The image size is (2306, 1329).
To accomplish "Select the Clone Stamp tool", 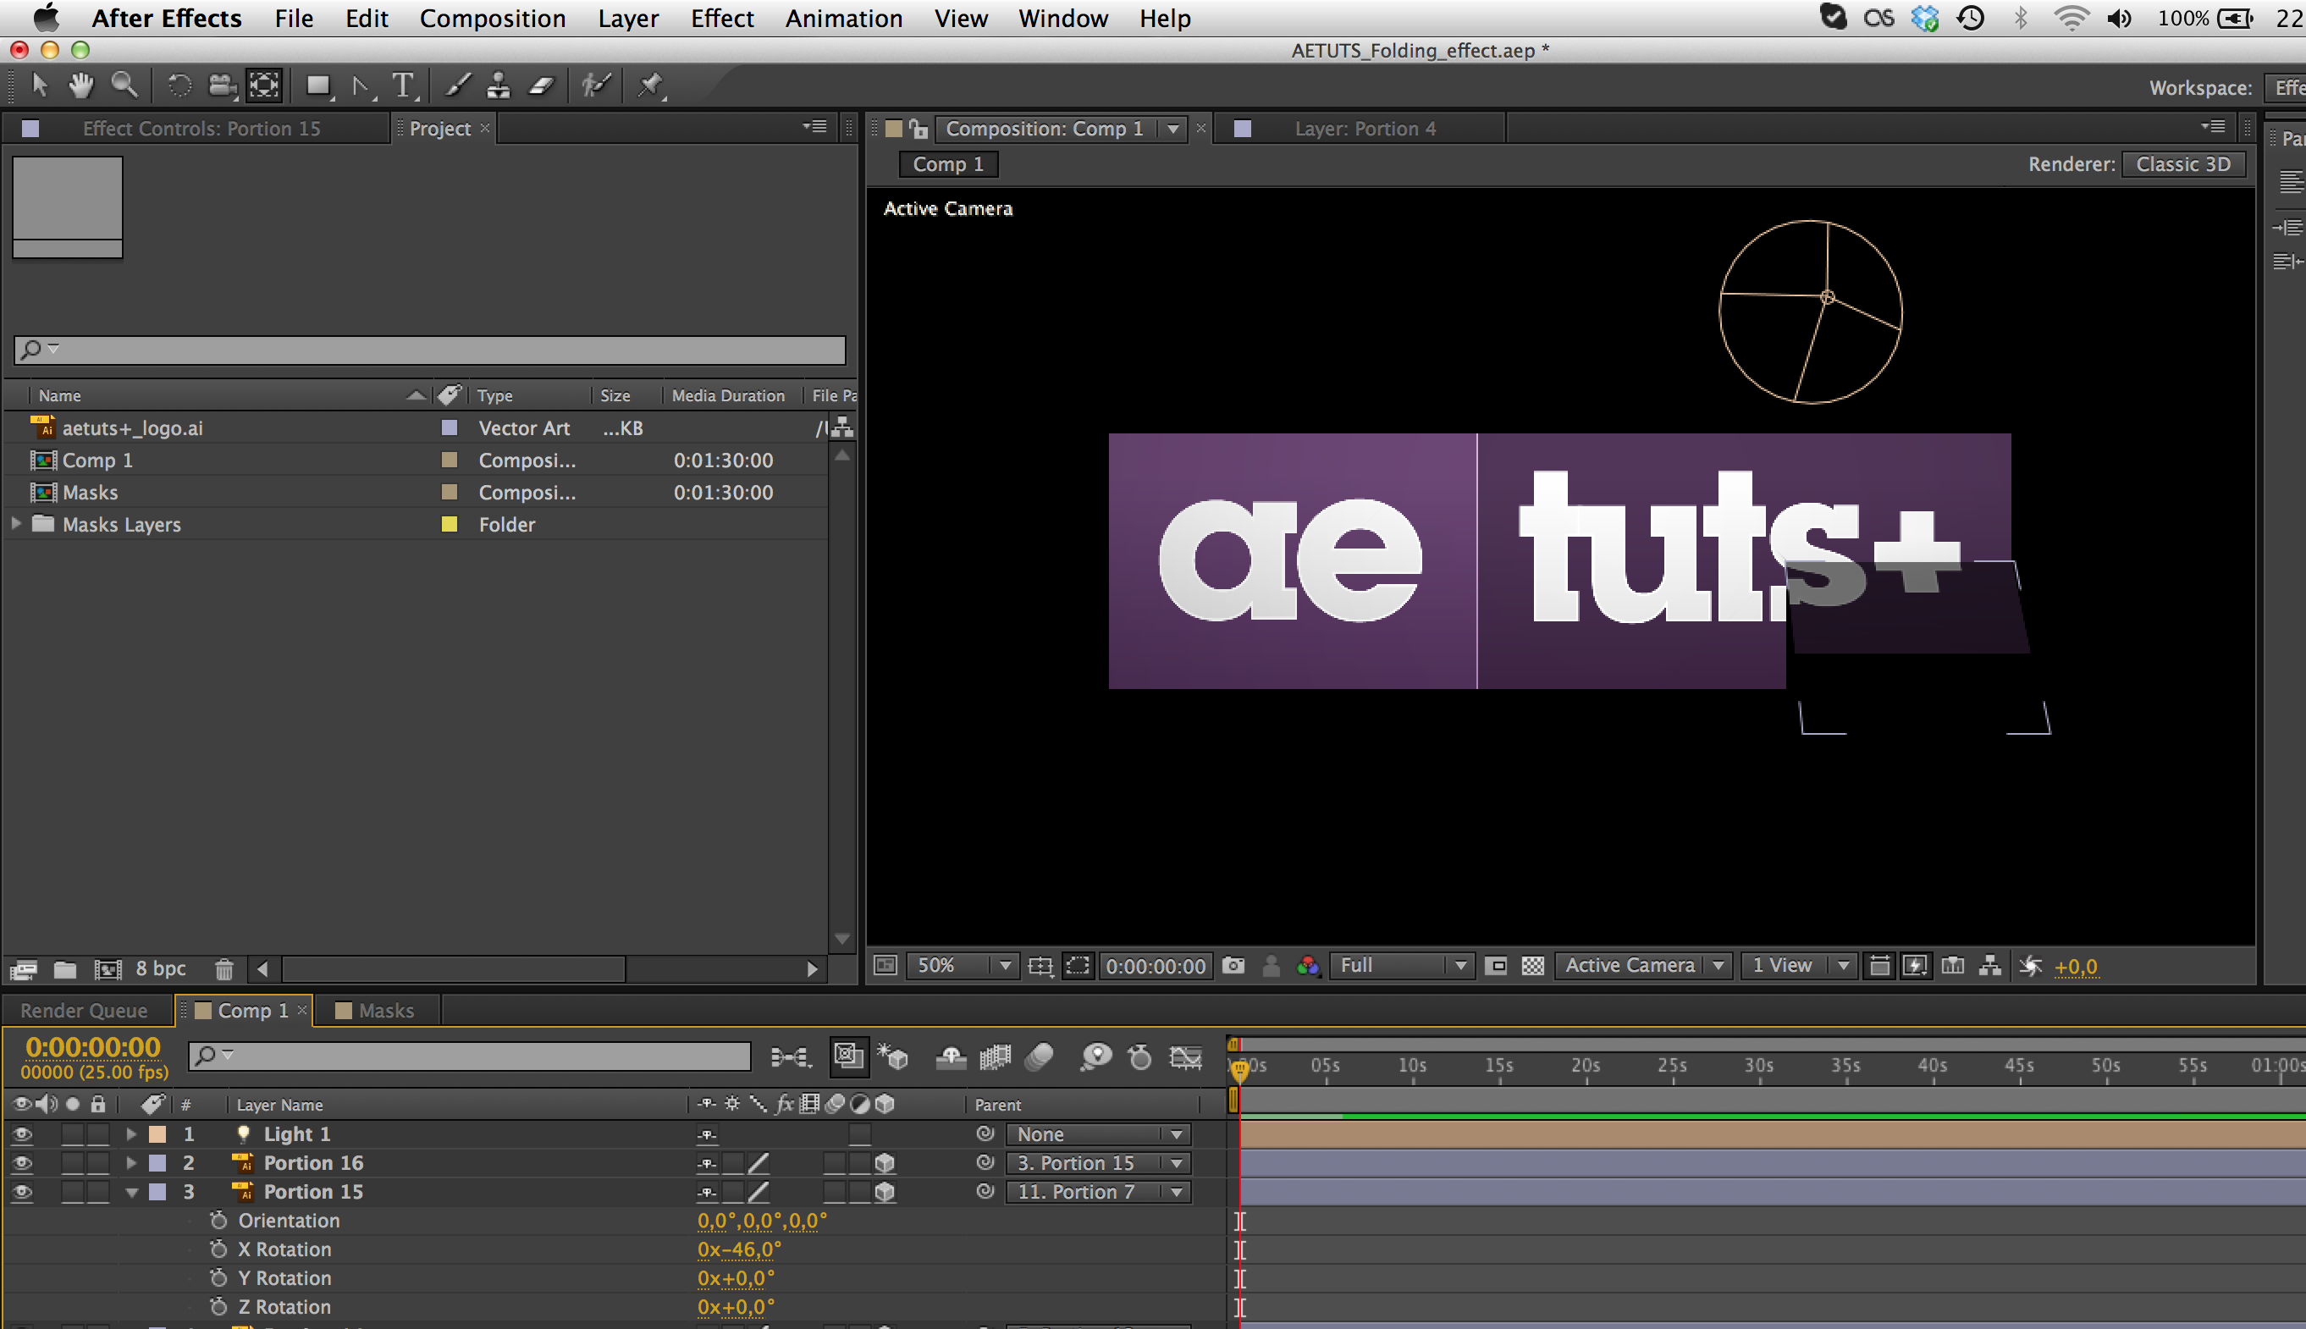I will [x=499, y=85].
